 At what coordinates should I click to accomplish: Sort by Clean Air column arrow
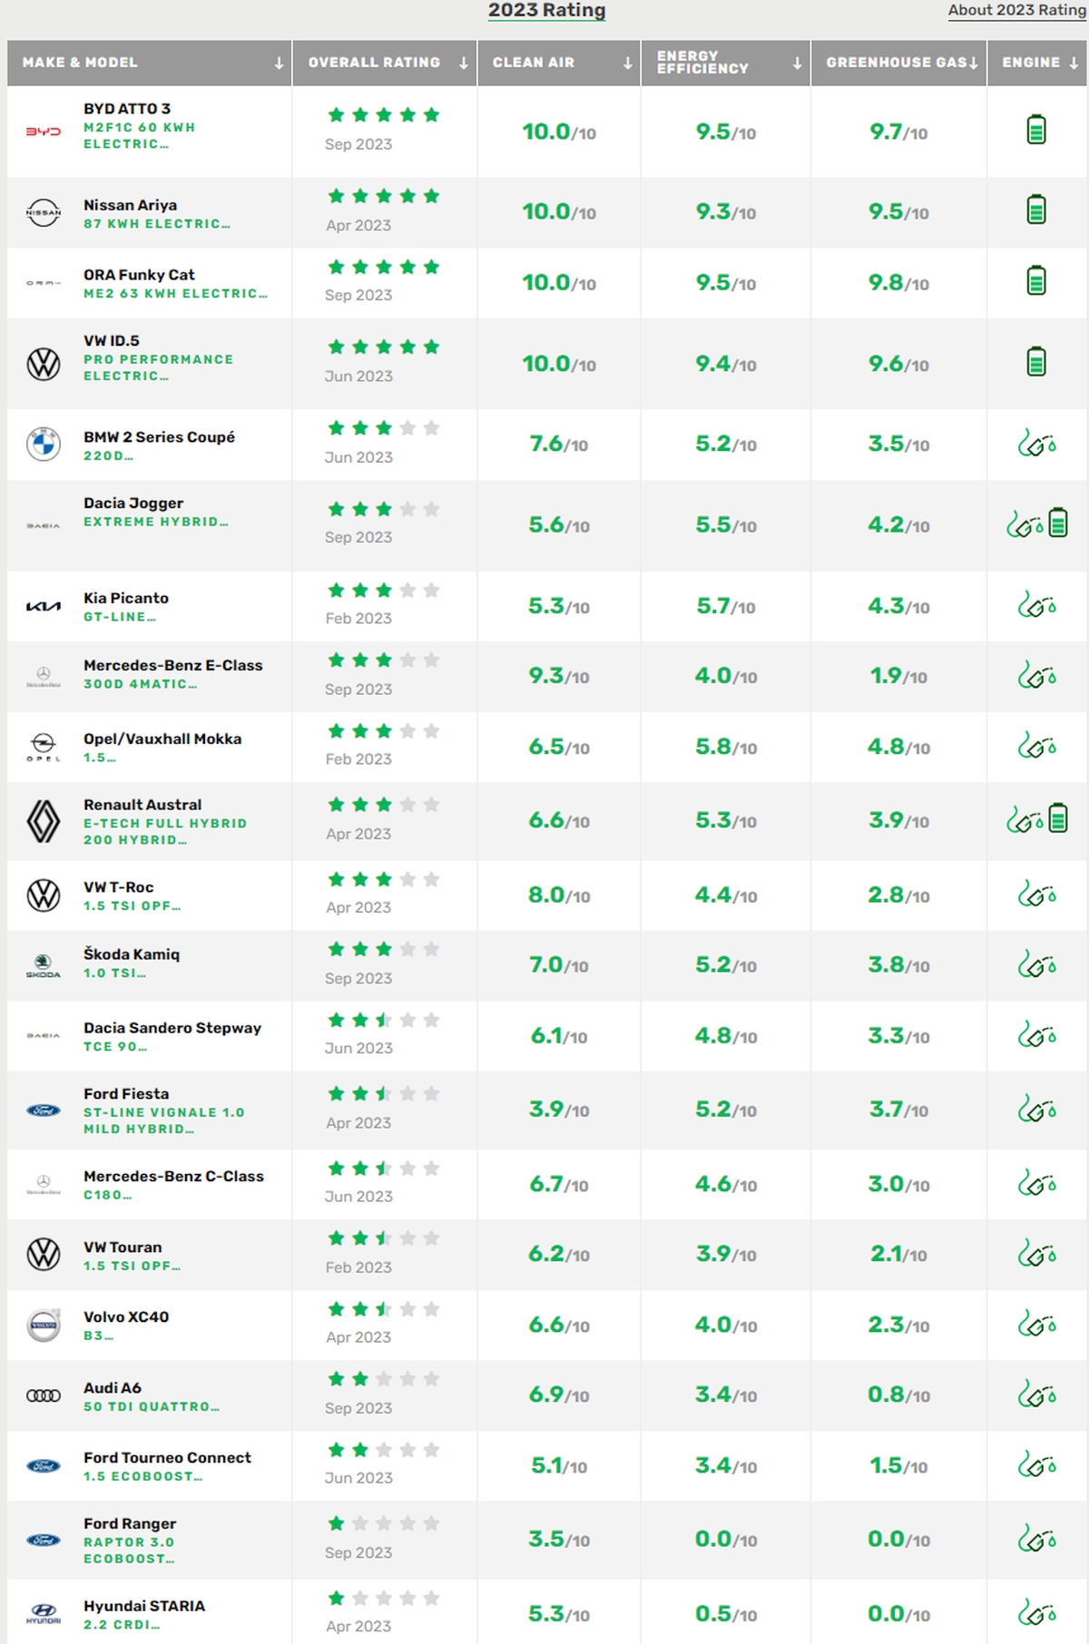pyautogui.click(x=627, y=64)
